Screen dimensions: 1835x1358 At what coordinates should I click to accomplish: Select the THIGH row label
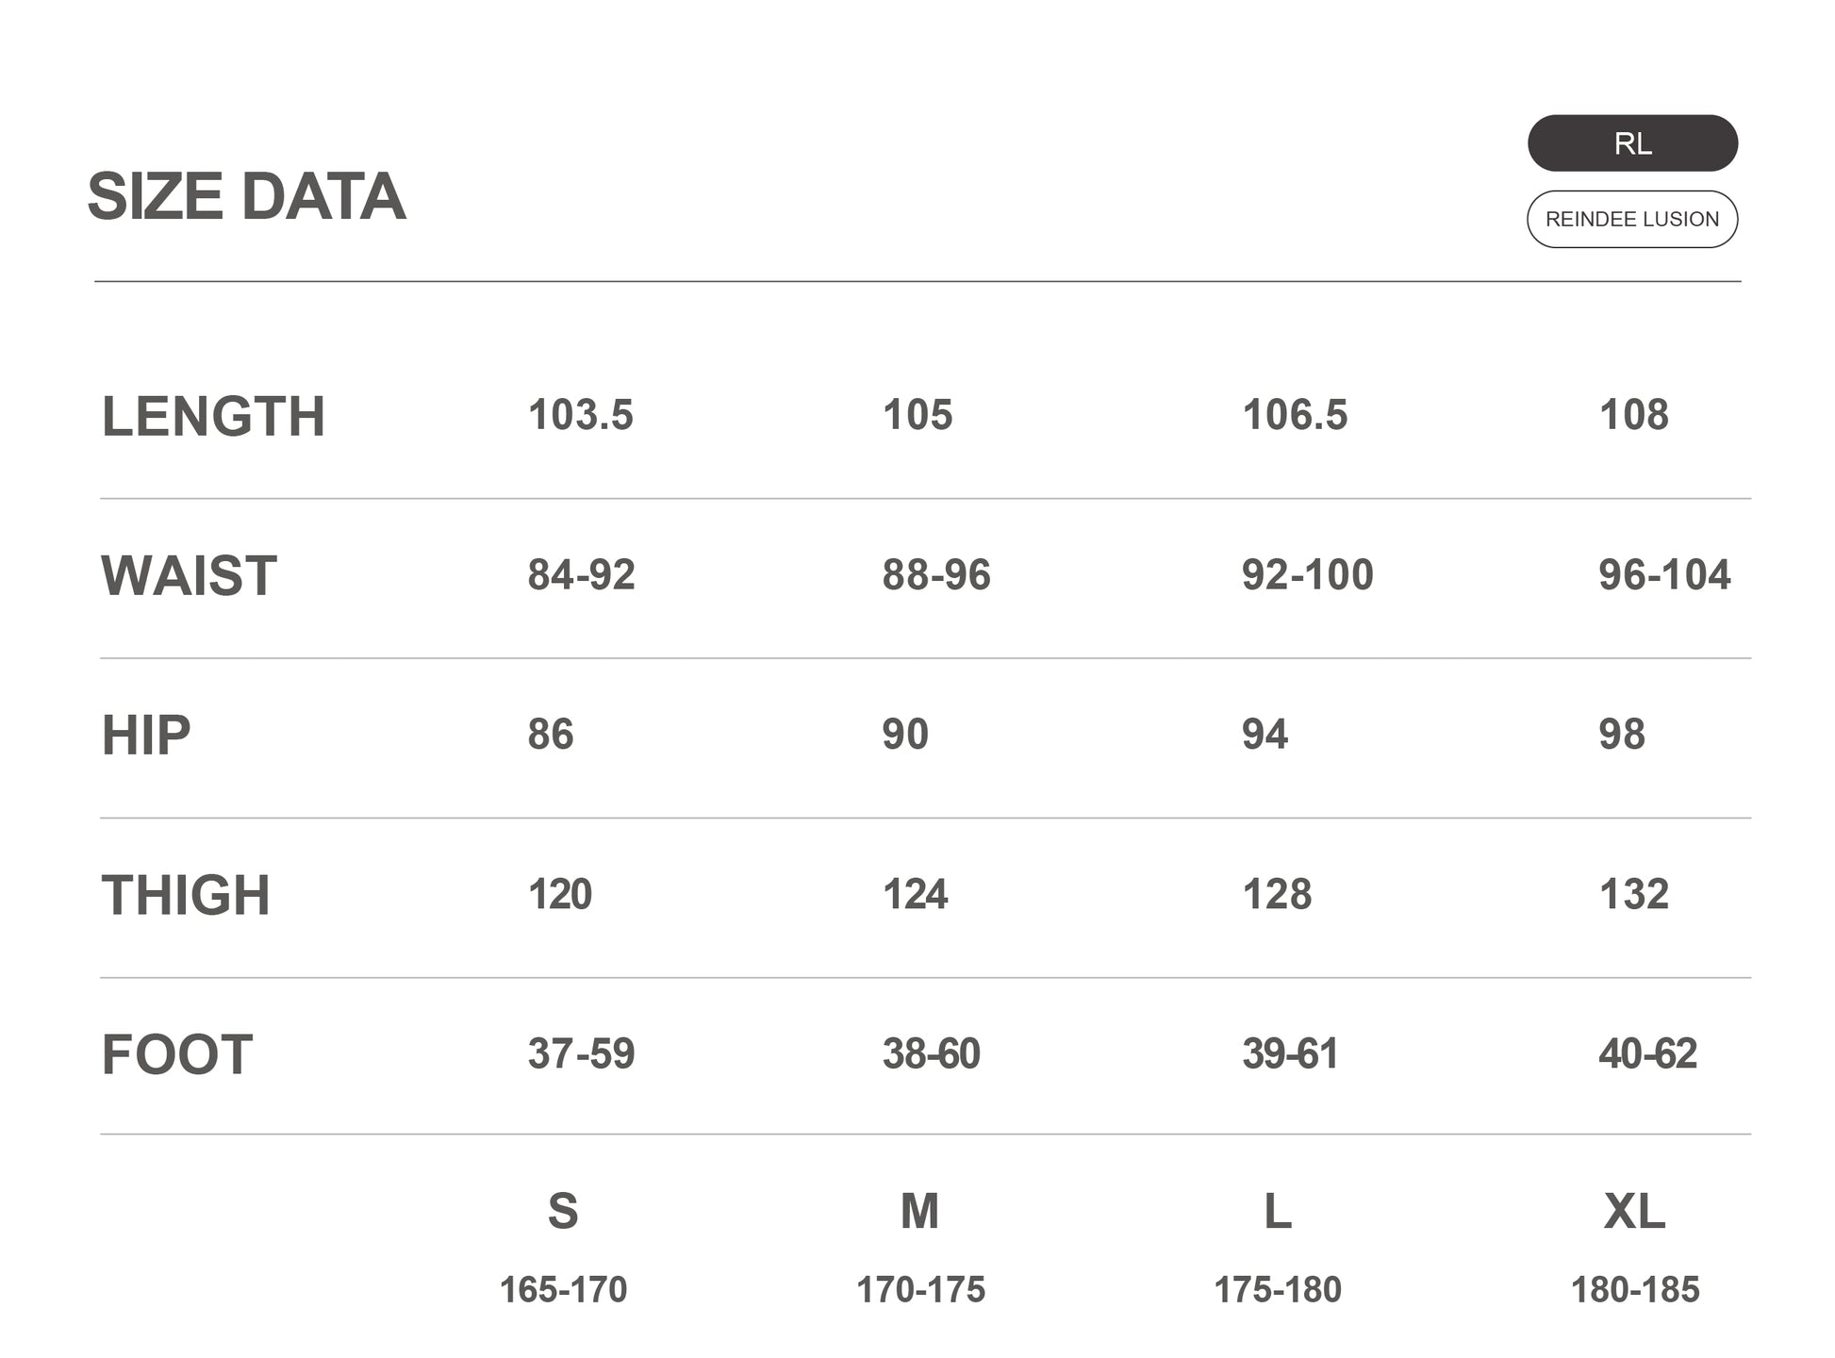click(x=186, y=895)
